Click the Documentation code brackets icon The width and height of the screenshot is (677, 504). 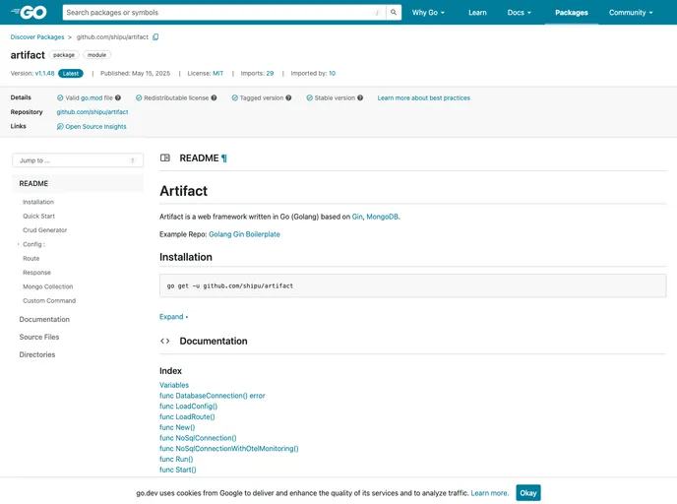165,341
